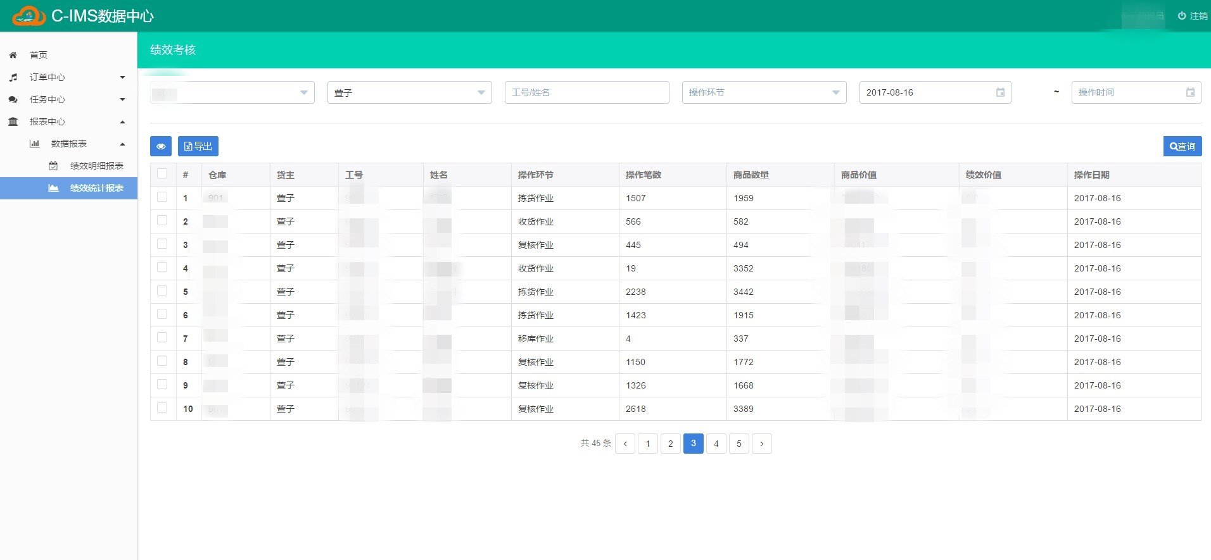Go to next page arrow

[x=762, y=444]
